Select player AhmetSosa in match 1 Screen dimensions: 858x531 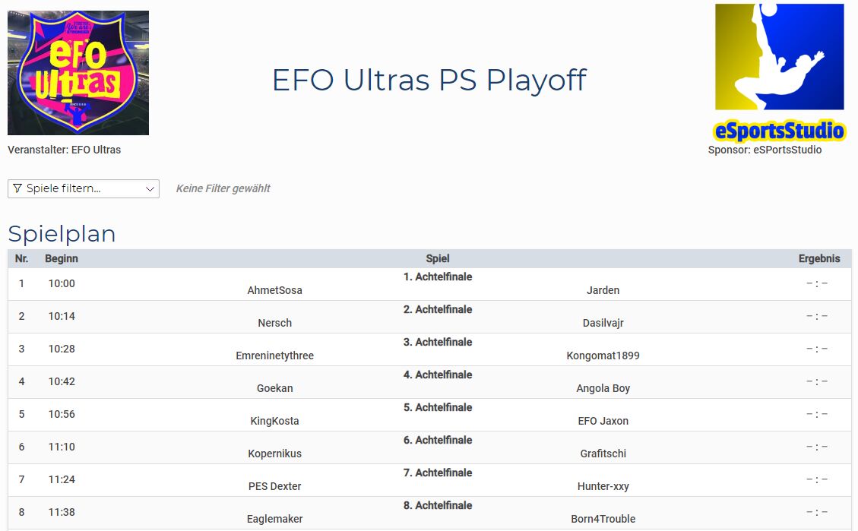pos(274,290)
